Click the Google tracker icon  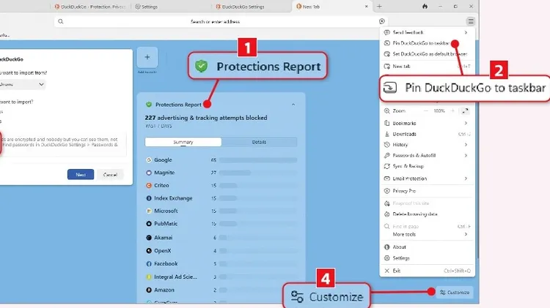149,160
